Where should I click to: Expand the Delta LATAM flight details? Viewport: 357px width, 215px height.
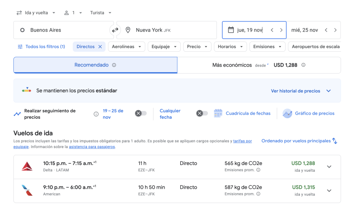tap(329, 167)
